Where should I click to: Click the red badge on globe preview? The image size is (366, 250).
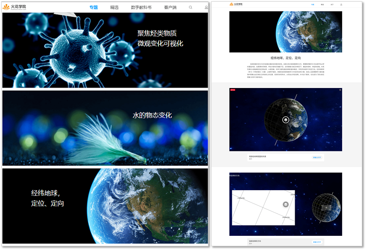click(233, 90)
